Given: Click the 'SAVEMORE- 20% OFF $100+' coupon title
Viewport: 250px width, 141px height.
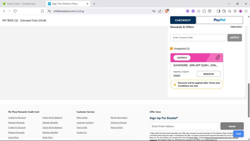Looking at the screenshot, I should [196, 65].
